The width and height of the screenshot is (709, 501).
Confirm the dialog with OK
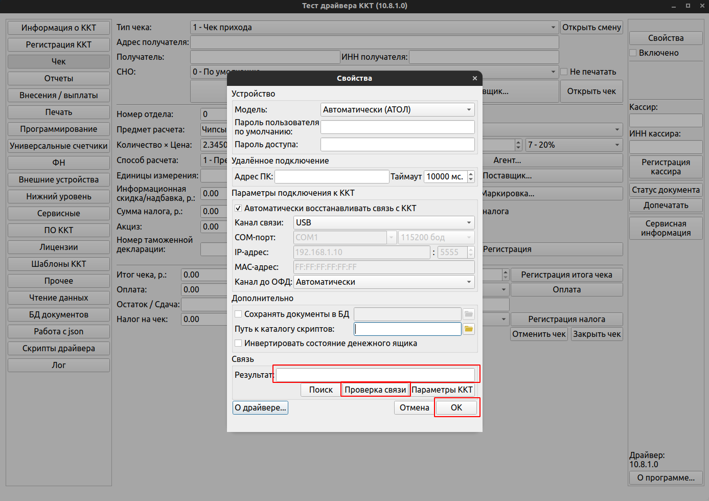pos(456,407)
